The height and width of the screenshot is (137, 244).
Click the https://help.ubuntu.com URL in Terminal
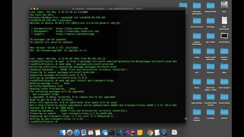click(x=72, y=29)
